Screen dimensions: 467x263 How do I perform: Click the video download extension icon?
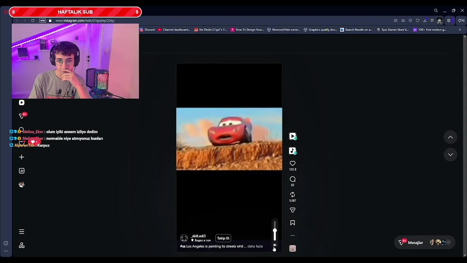click(293, 136)
